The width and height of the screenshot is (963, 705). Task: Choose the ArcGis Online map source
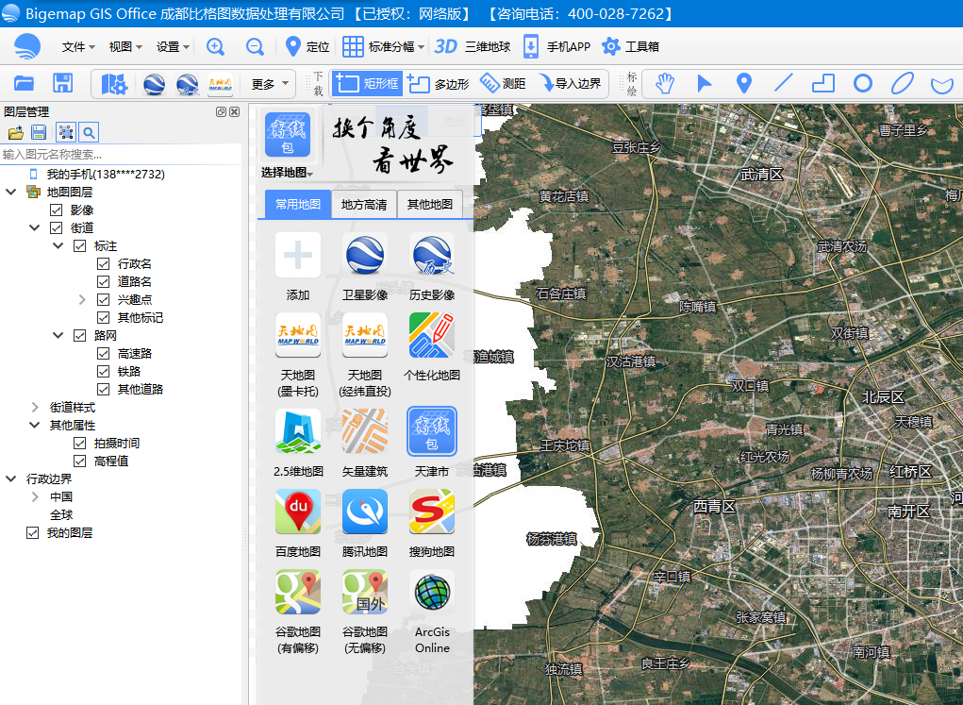(x=432, y=612)
